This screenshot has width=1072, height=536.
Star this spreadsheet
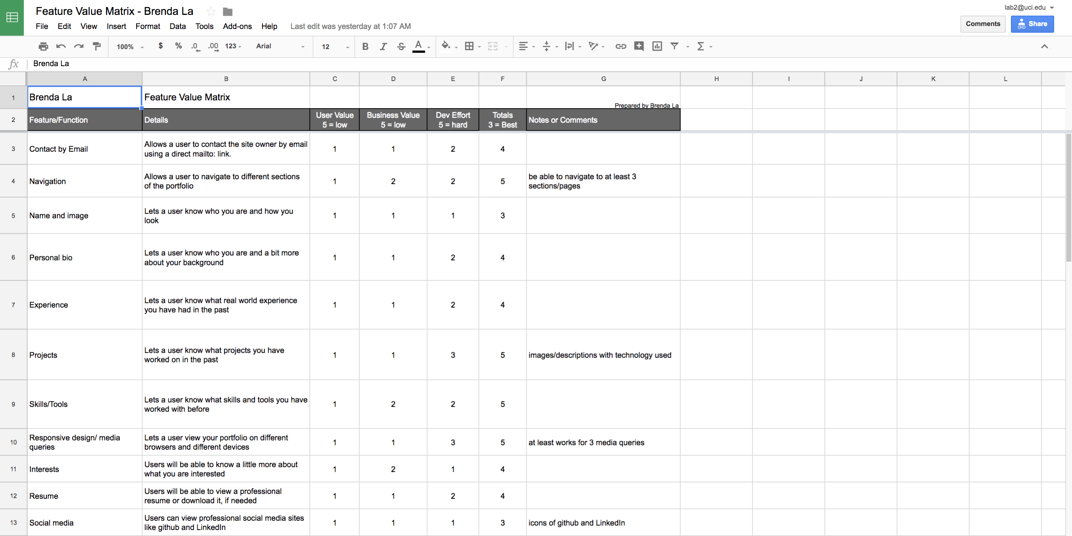pyautogui.click(x=211, y=12)
